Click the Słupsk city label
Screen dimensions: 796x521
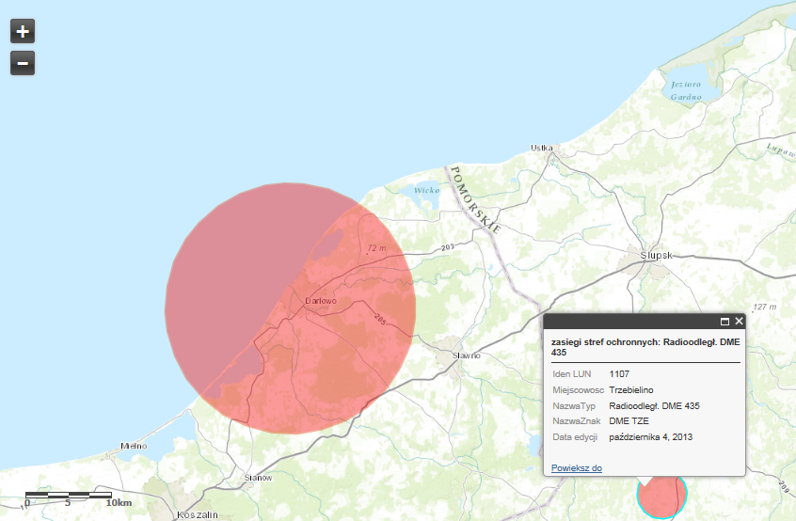[654, 255]
